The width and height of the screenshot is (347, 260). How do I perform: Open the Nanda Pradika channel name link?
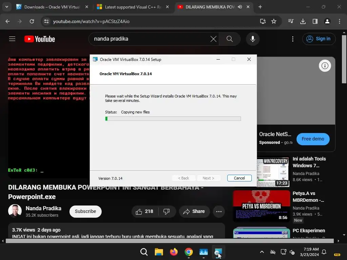[43, 208]
